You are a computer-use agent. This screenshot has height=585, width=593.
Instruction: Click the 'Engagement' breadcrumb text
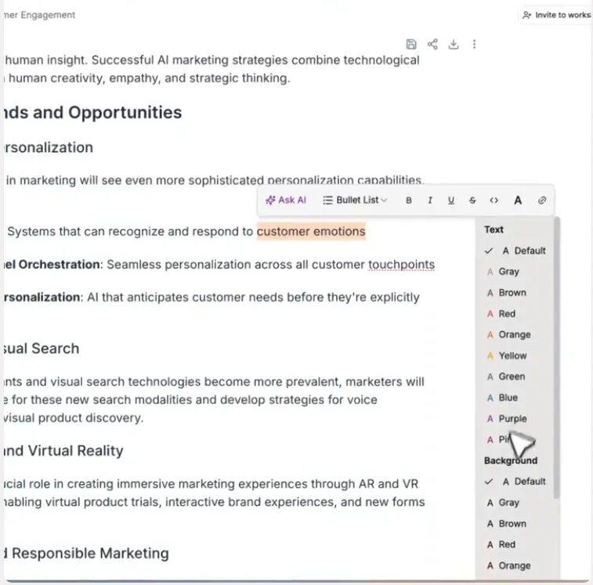[48, 15]
